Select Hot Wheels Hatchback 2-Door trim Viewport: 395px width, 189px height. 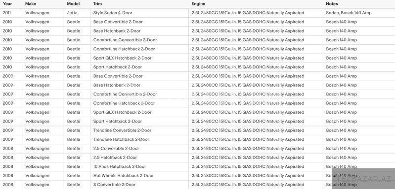tap(124, 175)
